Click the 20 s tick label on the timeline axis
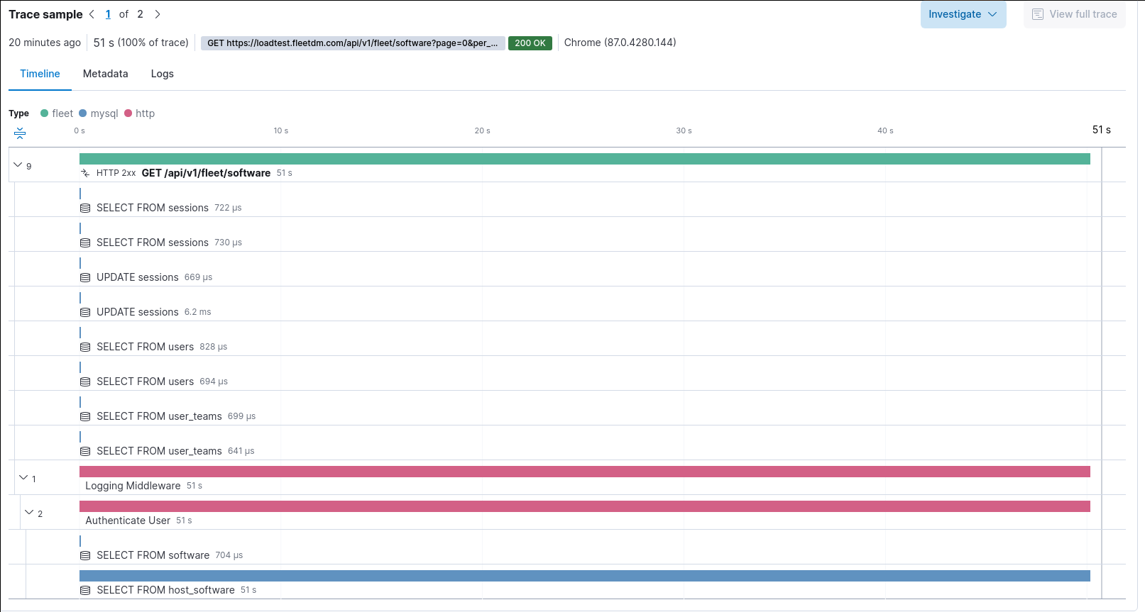Viewport: 1145px width, 612px height. pyautogui.click(x=483, y=130)
